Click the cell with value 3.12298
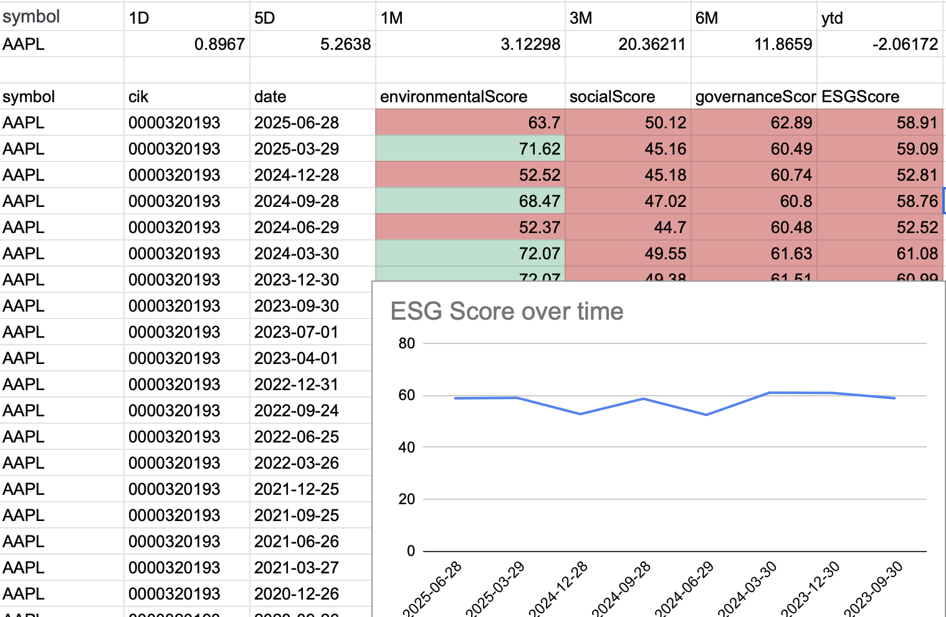The image size is (946, 617). (x=471, y=44)
